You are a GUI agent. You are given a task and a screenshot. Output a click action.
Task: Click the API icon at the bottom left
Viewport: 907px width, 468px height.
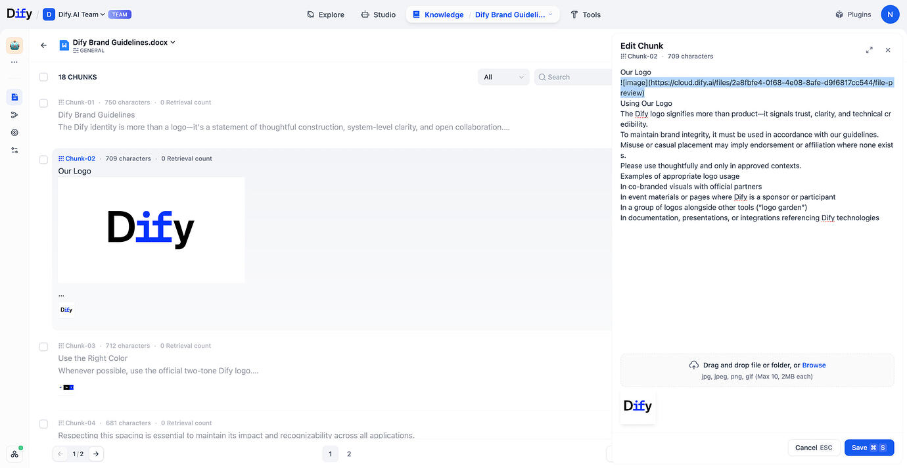(14, 454)
